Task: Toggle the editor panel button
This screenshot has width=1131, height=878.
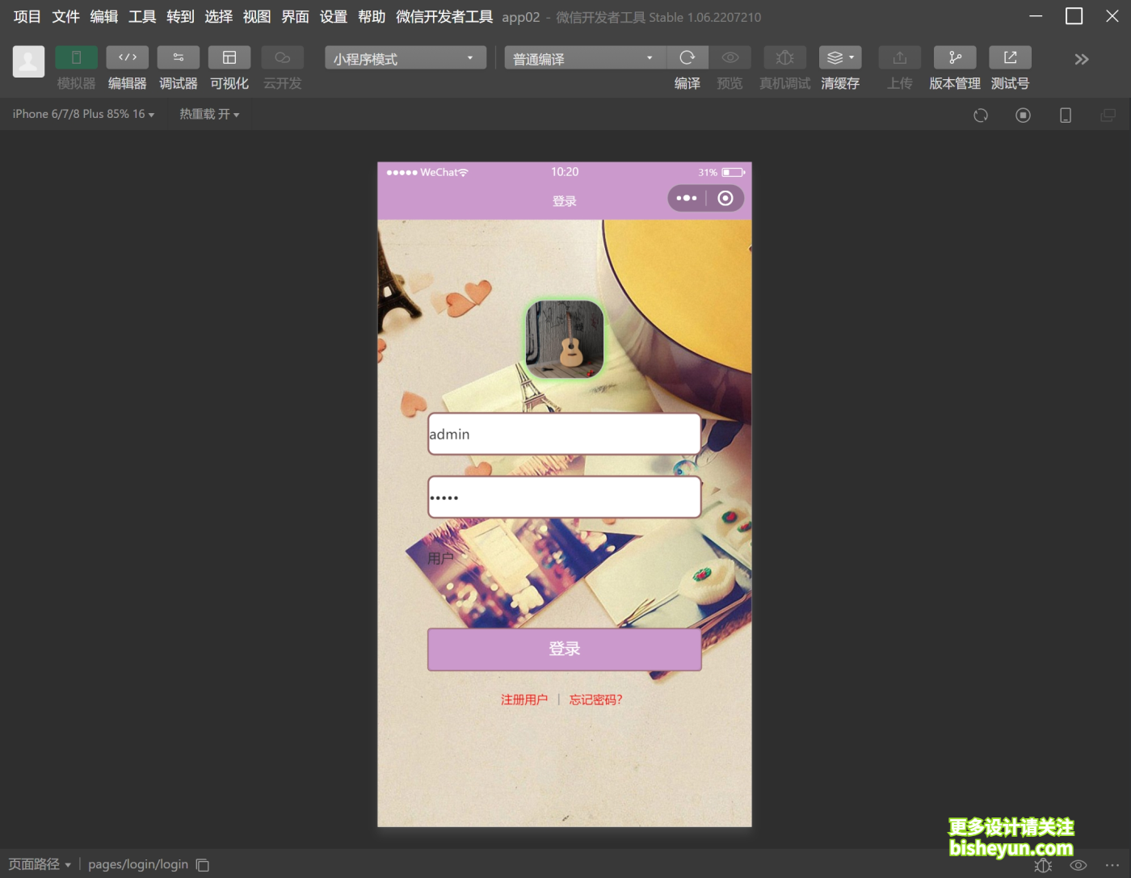Action: (127, 57)
